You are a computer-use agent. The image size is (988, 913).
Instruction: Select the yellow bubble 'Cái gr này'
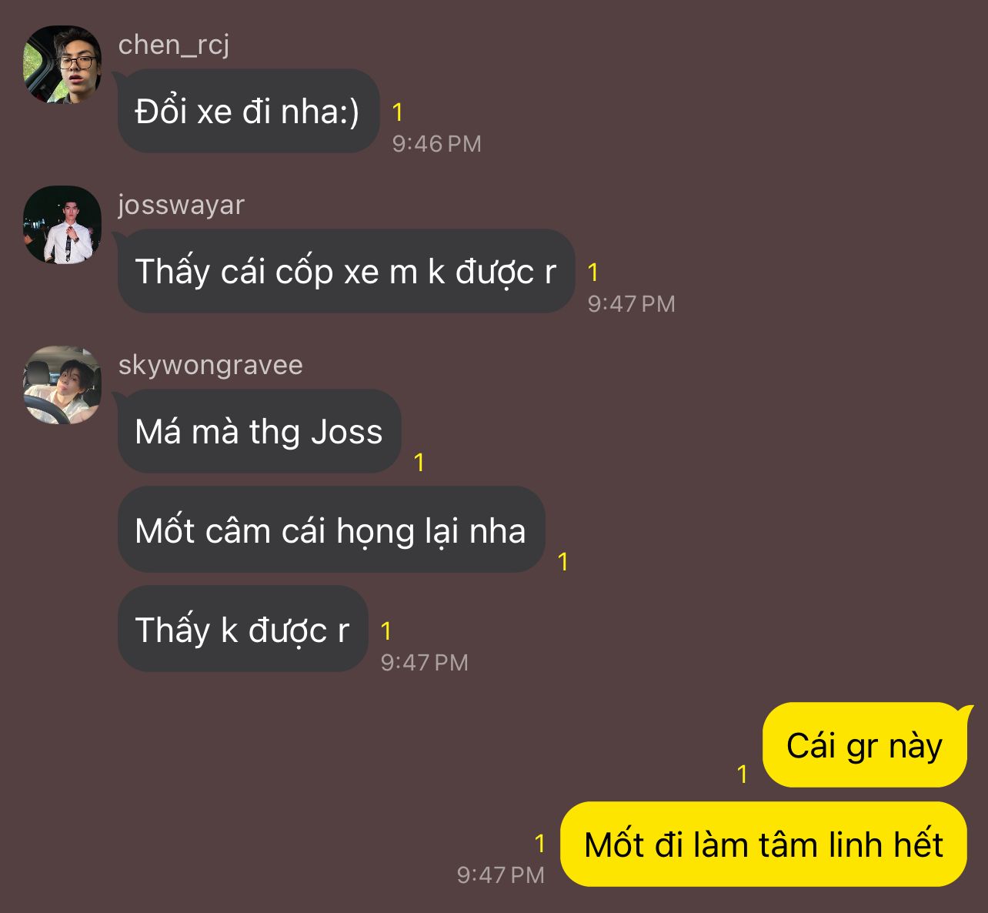click(x=865, y=745)
